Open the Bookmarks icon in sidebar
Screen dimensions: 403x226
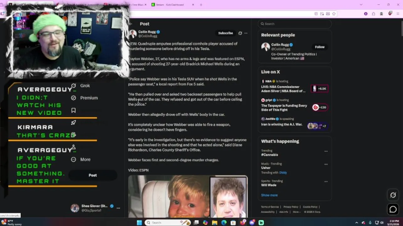pyautogui.click(x=73, y=110)
